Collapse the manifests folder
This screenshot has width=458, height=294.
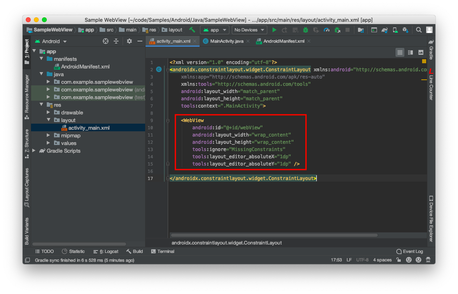click(42, 59)
